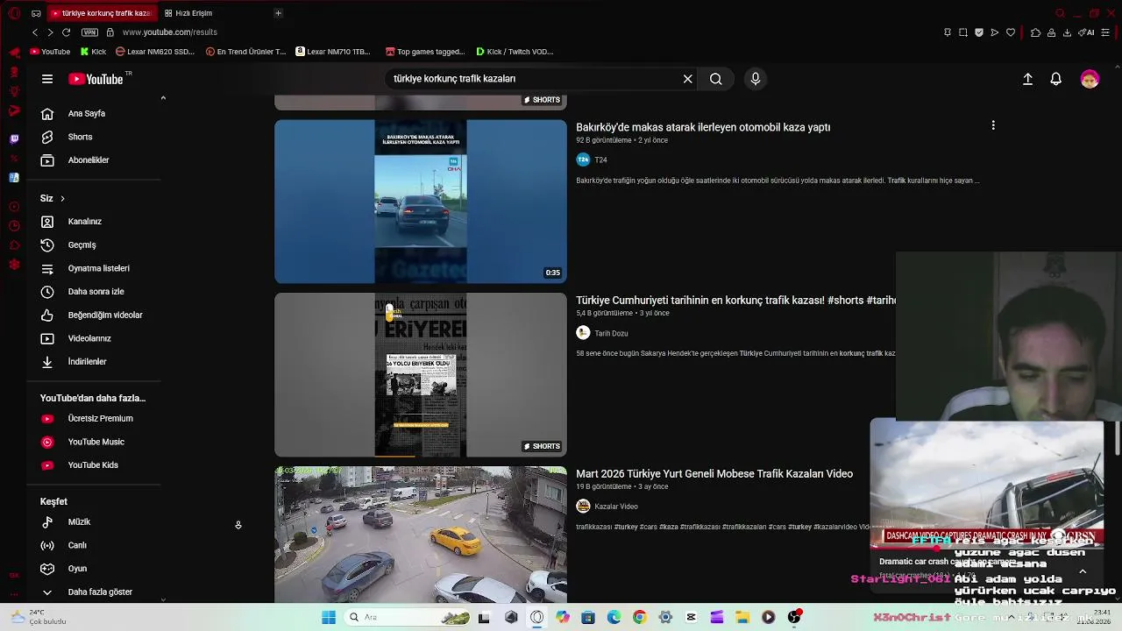Open the browser snapshot tool icon
This screenshot has width=1122, height=631.
click(x=962, y=32)
